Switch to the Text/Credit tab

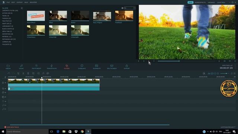point(36,67)
